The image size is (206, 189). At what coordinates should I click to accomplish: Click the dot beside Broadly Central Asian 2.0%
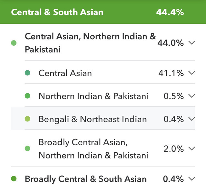(x=27, y=148)
